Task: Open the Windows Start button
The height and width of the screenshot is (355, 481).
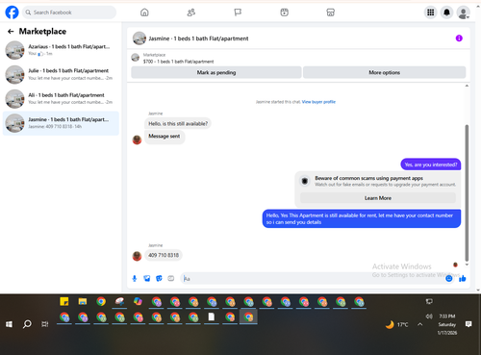Action: point(9,324)
